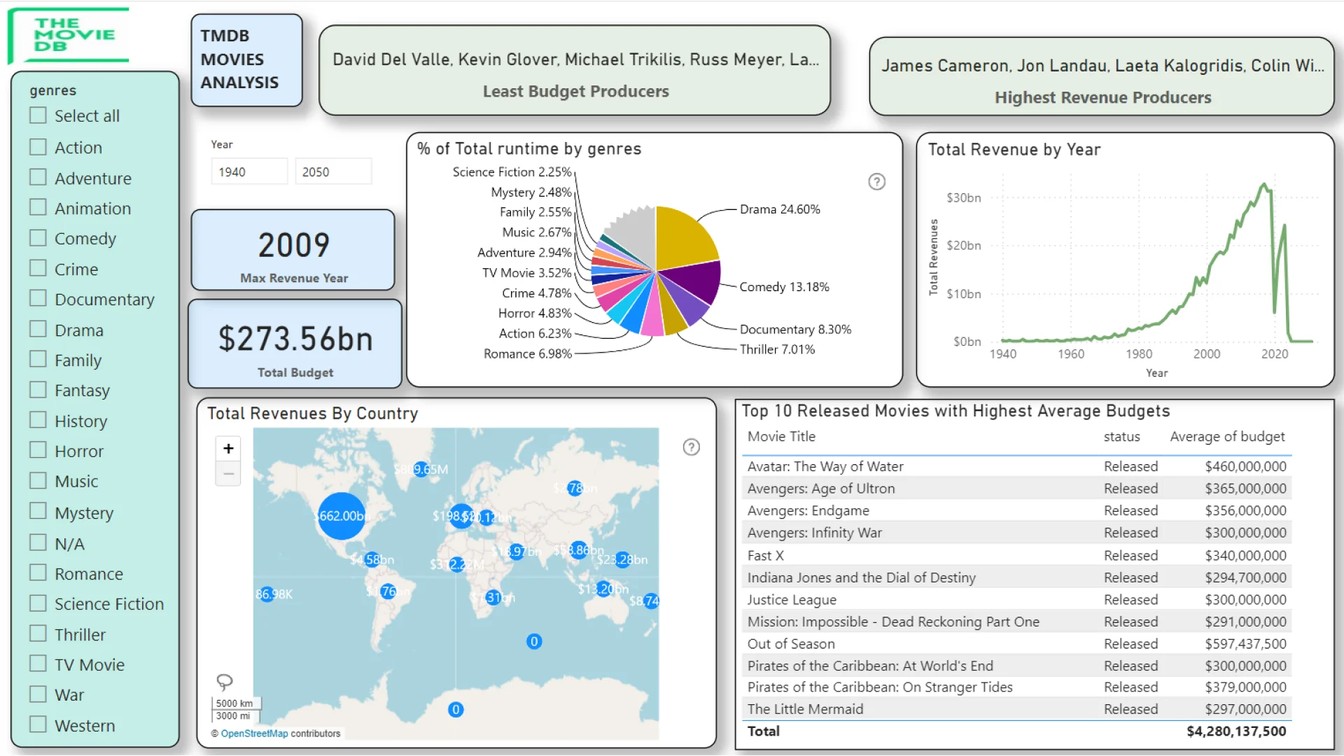The width and height of the screenshot is (1344, 756).
Task: Toggle the History genre filter
Action: [x=38, y=421]
